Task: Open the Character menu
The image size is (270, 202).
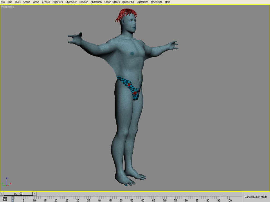Action: pyautogui.click(x=71, y=2)
